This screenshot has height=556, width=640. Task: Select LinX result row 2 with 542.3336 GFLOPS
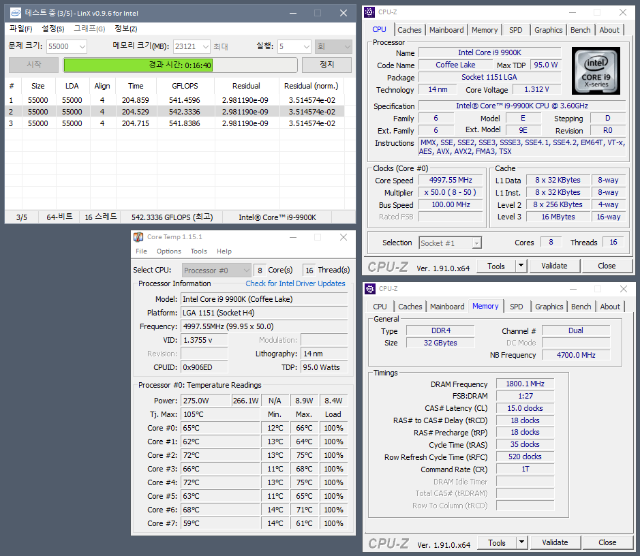[174, 112]
